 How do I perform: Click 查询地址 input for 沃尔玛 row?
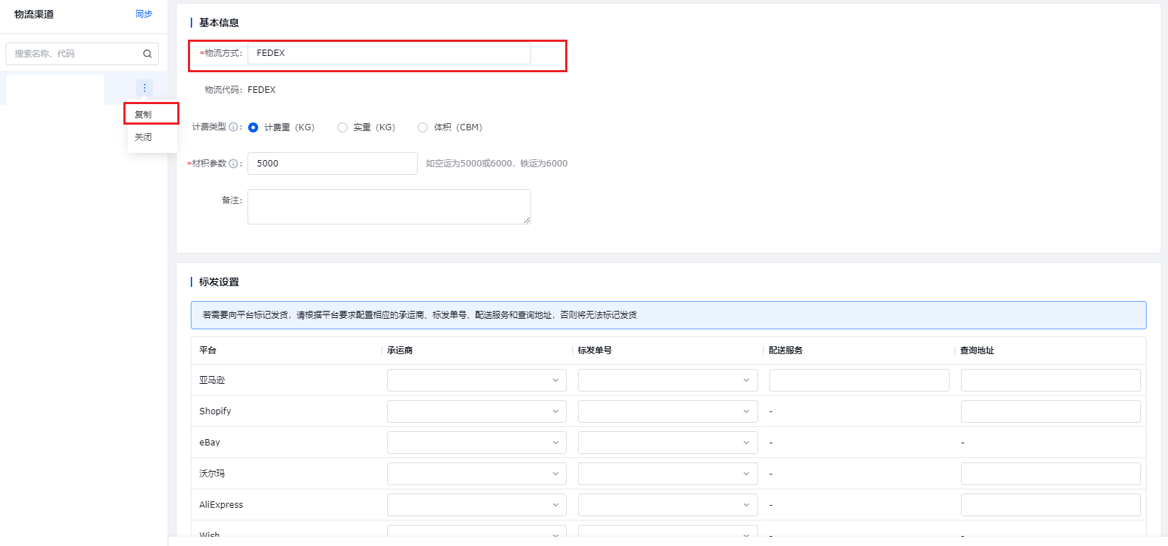1051,474
